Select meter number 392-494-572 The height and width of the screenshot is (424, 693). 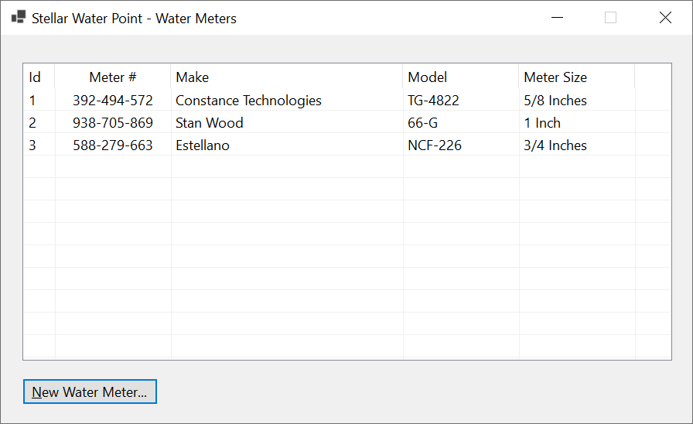coord(113,101)
